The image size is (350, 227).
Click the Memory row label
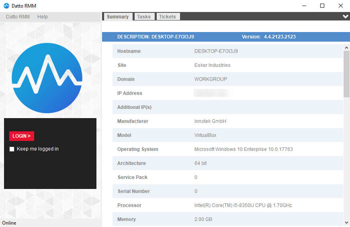click(126, 219)
